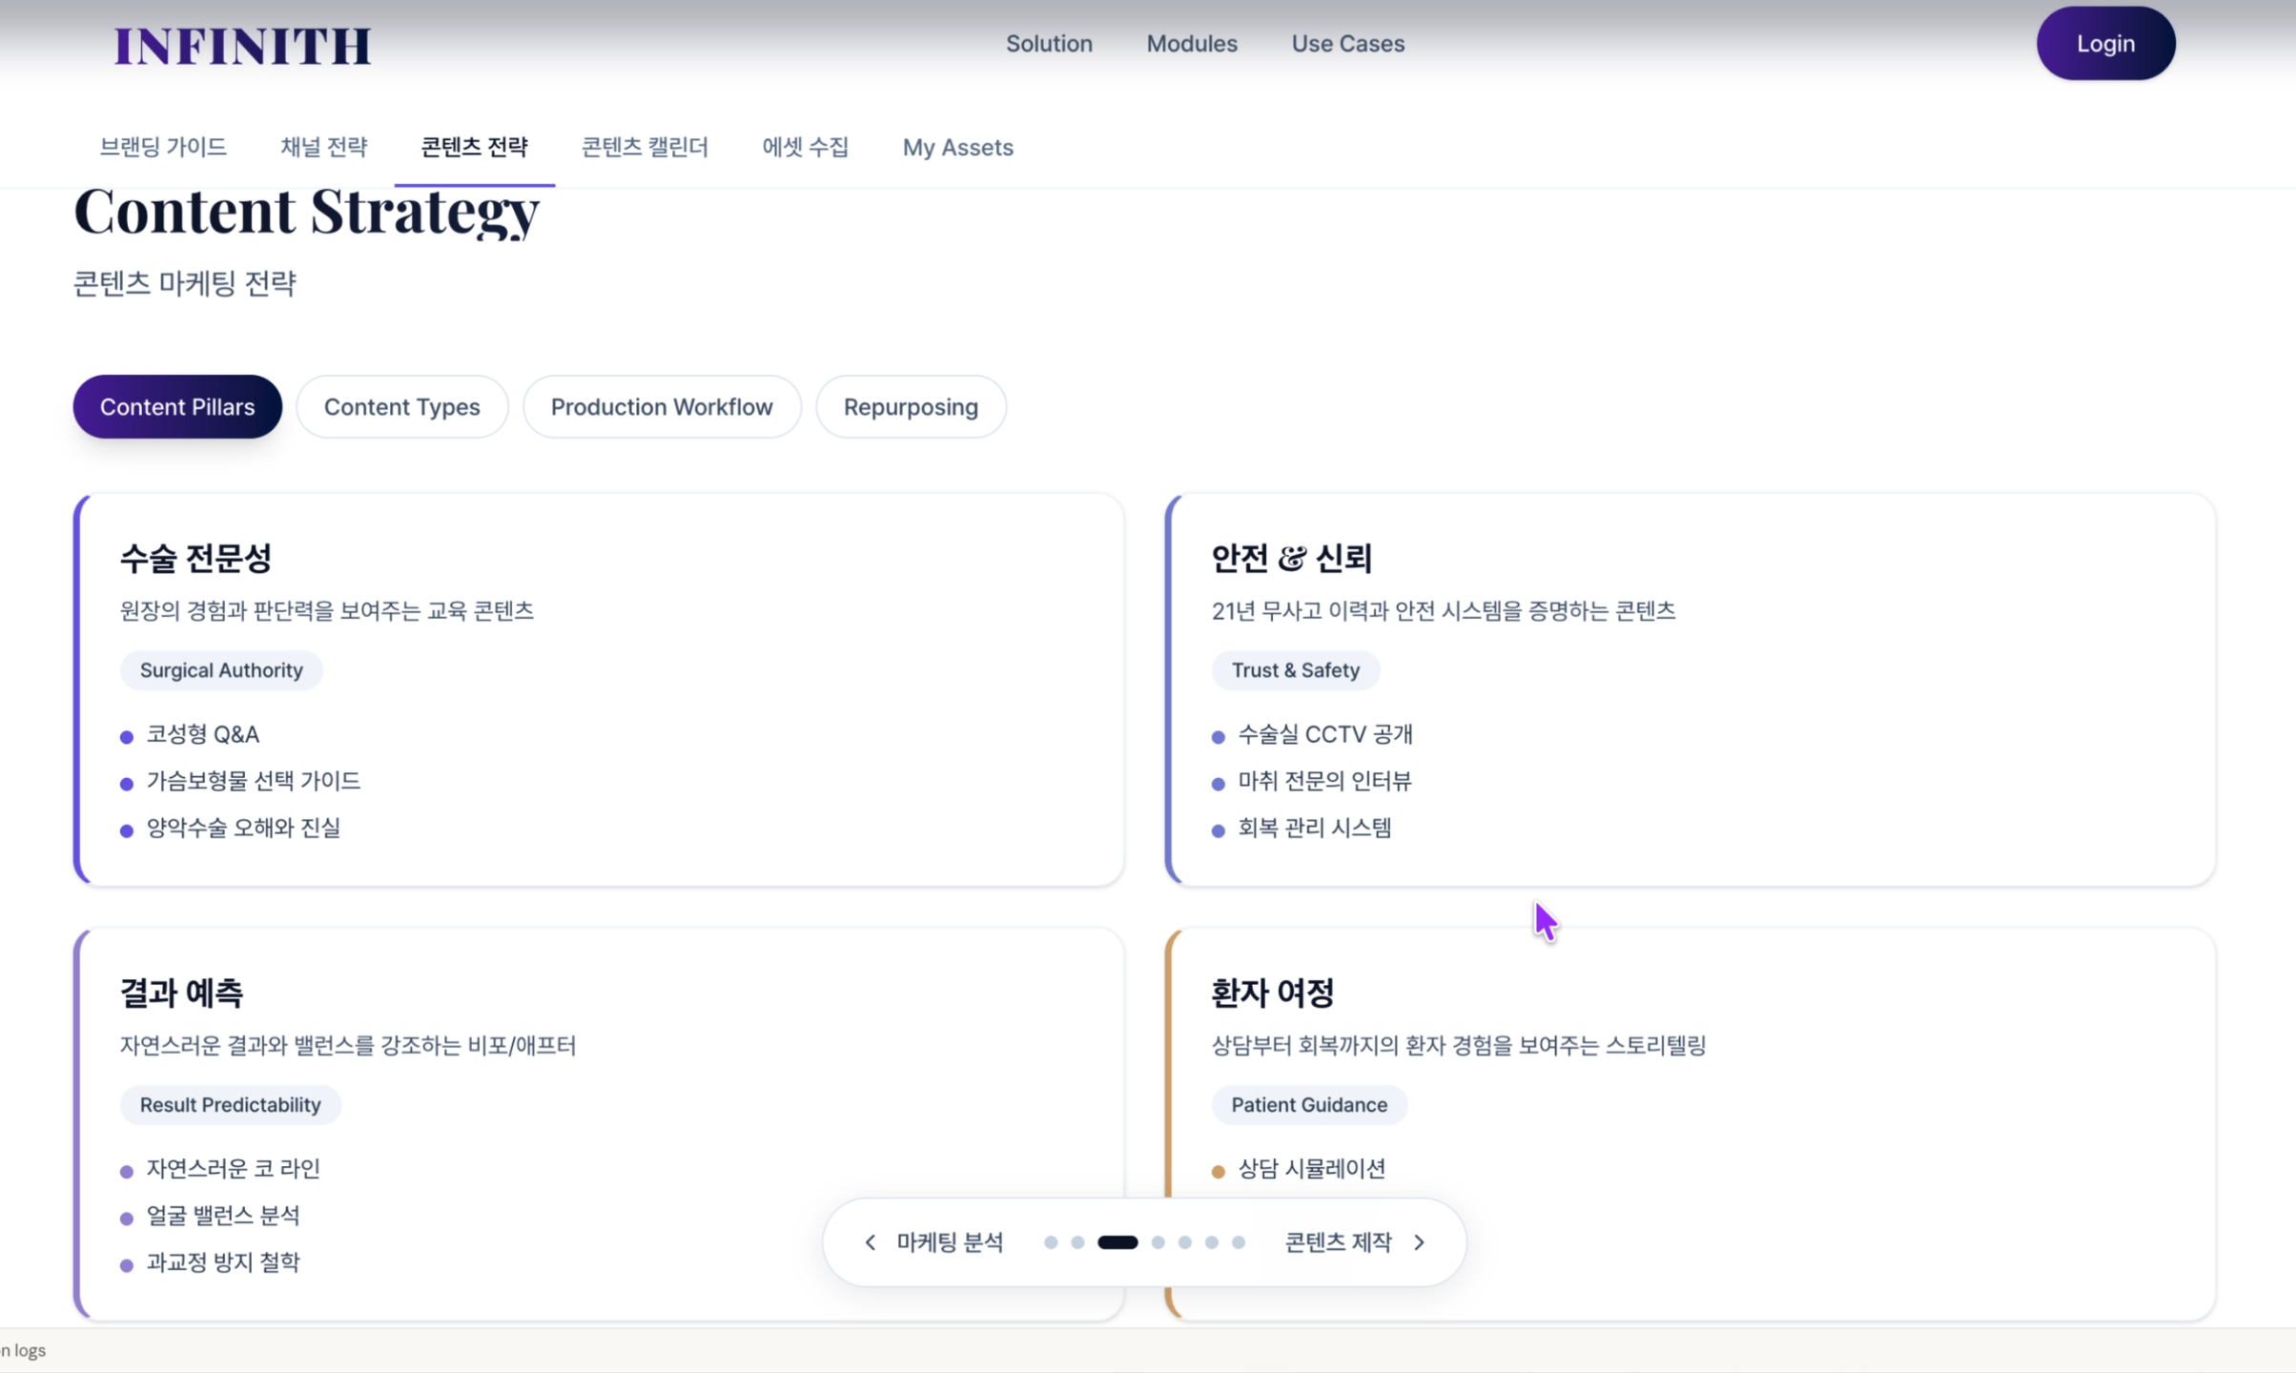Screen dimensions: 2296x1373
Task: Open the 브랜딩 가이드 tab
Action: (163, 147)
